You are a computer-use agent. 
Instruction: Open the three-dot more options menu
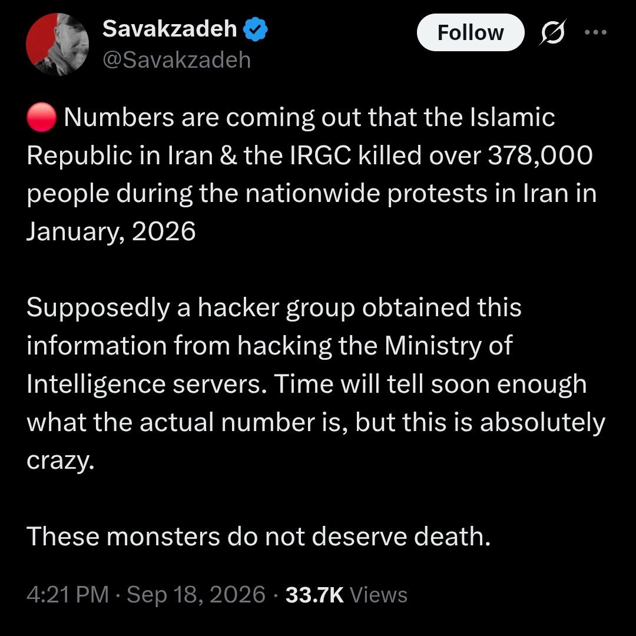[595, 32]
